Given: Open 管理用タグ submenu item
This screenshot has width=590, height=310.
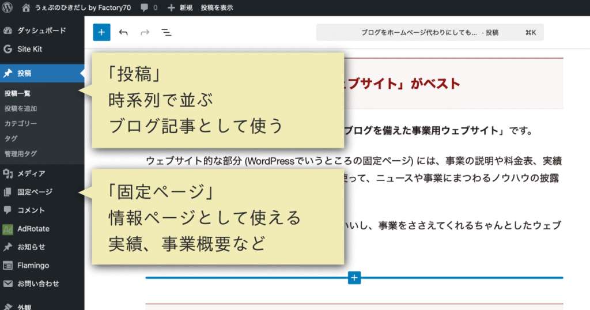Looking at the screenshot, I should (x=21, y=153).
